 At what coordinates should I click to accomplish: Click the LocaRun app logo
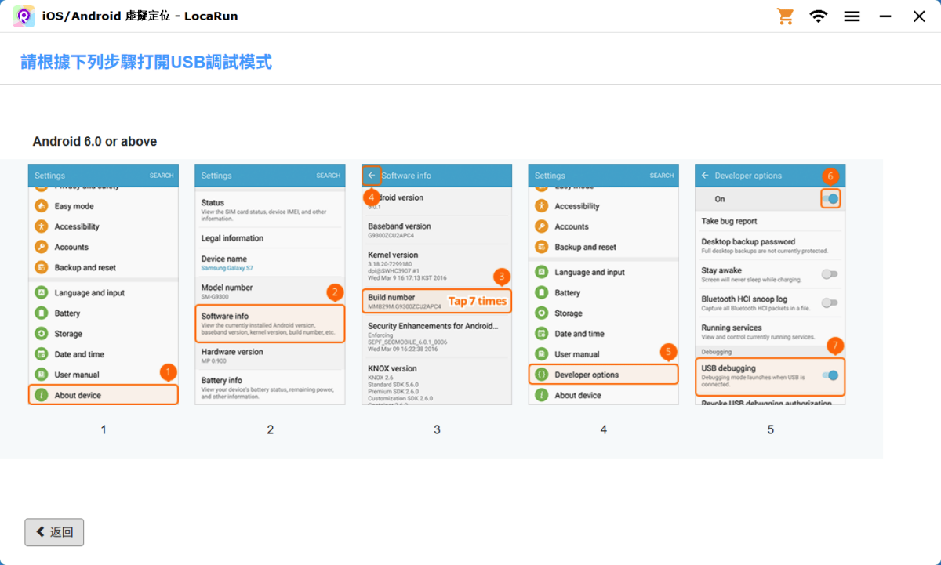[24, 16]
